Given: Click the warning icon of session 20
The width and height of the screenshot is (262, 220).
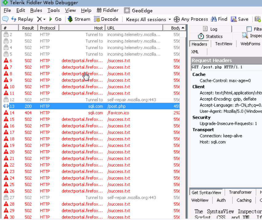Looking at the screenshot, I should [6, 152].
